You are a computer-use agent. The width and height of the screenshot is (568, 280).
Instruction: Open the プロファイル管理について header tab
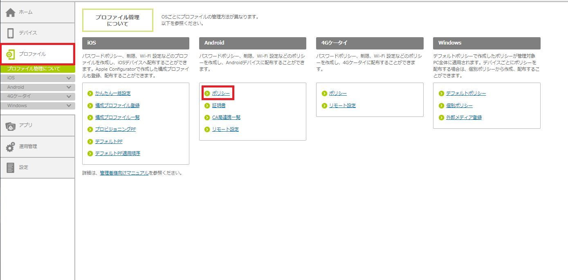[117, 20]
